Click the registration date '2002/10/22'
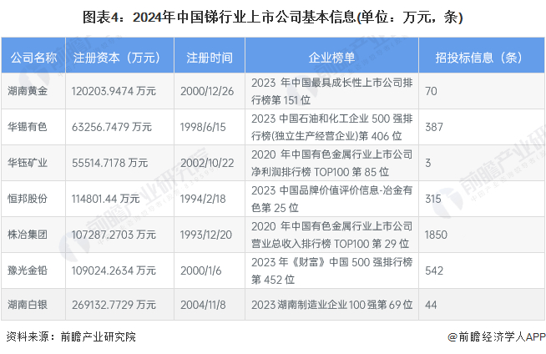The height and width of the screenshot is (354, 546). tap(207, 163)
